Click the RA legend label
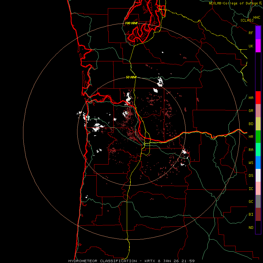 (251, 150)
